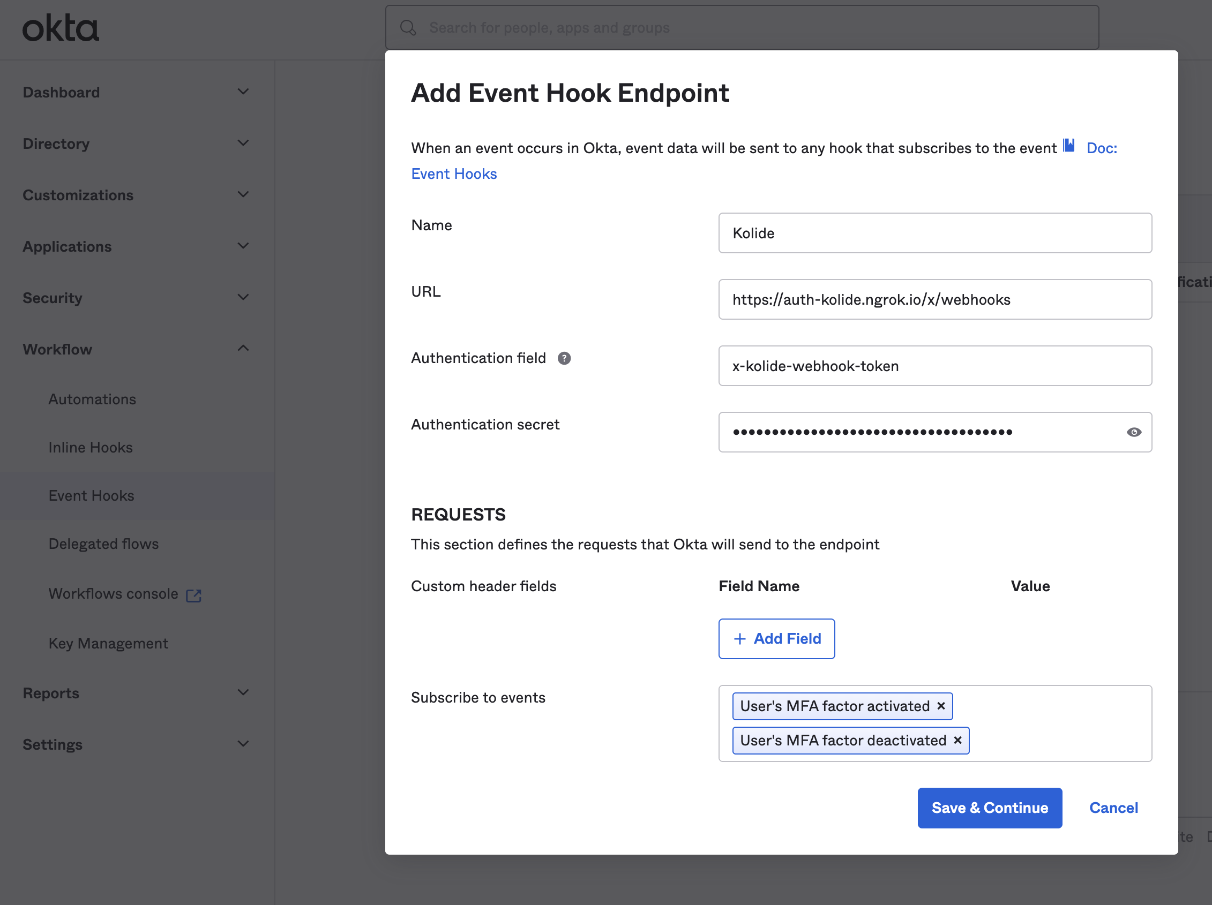Click the Save & Continue button
Screen dimensions: 1212x905
[990, 808]
